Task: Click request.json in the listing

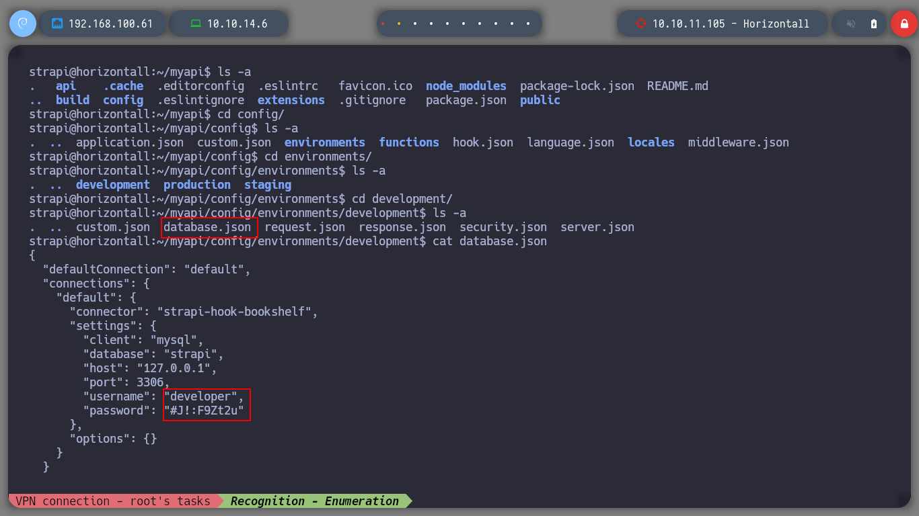Action: coord(305,227)
